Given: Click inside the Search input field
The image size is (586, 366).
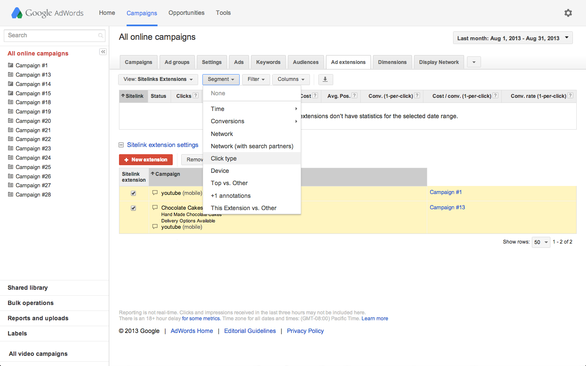Looking at the screenshot, I should (x=51, y=36).
